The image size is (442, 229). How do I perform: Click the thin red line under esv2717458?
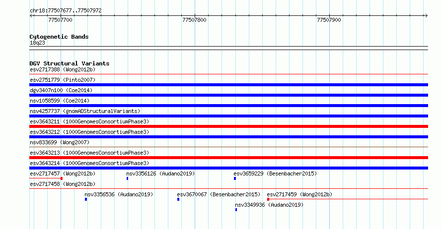point(228,188)
